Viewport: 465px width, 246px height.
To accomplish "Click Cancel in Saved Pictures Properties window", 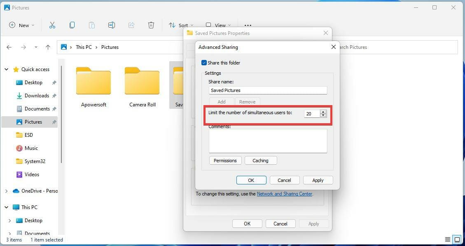I will [x=280, y=223].
